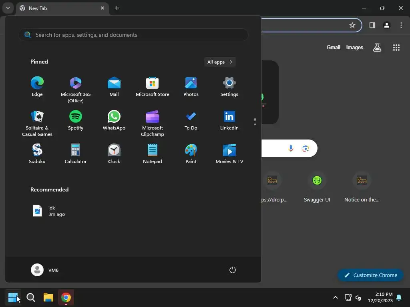
Task: Open VM6 user account menu
Action: point(45,270)
